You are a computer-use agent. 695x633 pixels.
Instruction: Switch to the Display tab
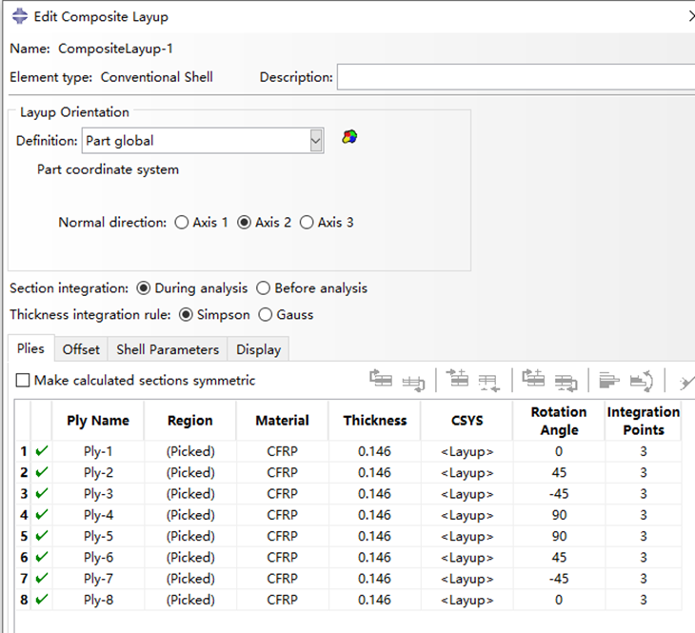258,349
